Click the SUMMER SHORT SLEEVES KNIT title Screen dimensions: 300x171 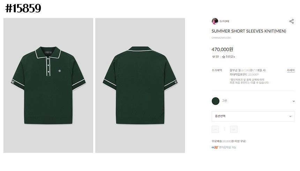tap(249, 31)
